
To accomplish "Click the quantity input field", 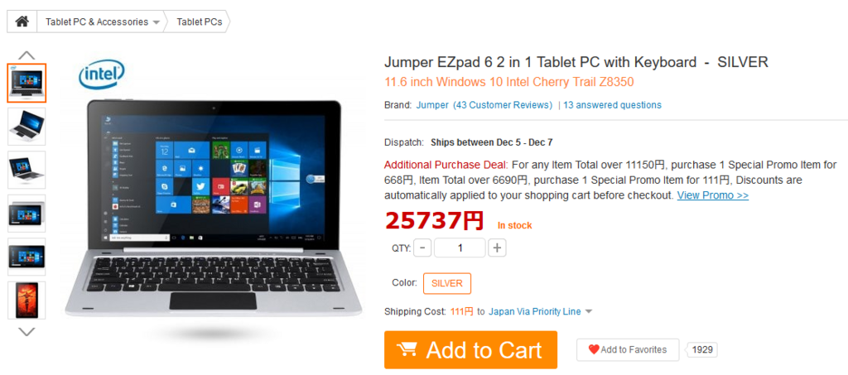I will [x=460, y=248].
